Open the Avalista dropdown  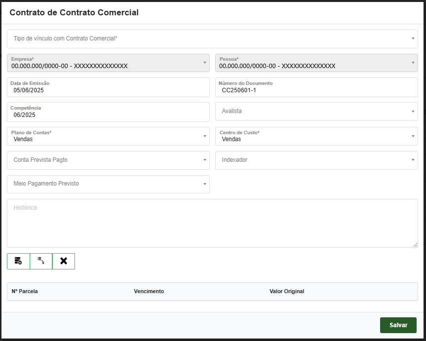coord(316,111)
